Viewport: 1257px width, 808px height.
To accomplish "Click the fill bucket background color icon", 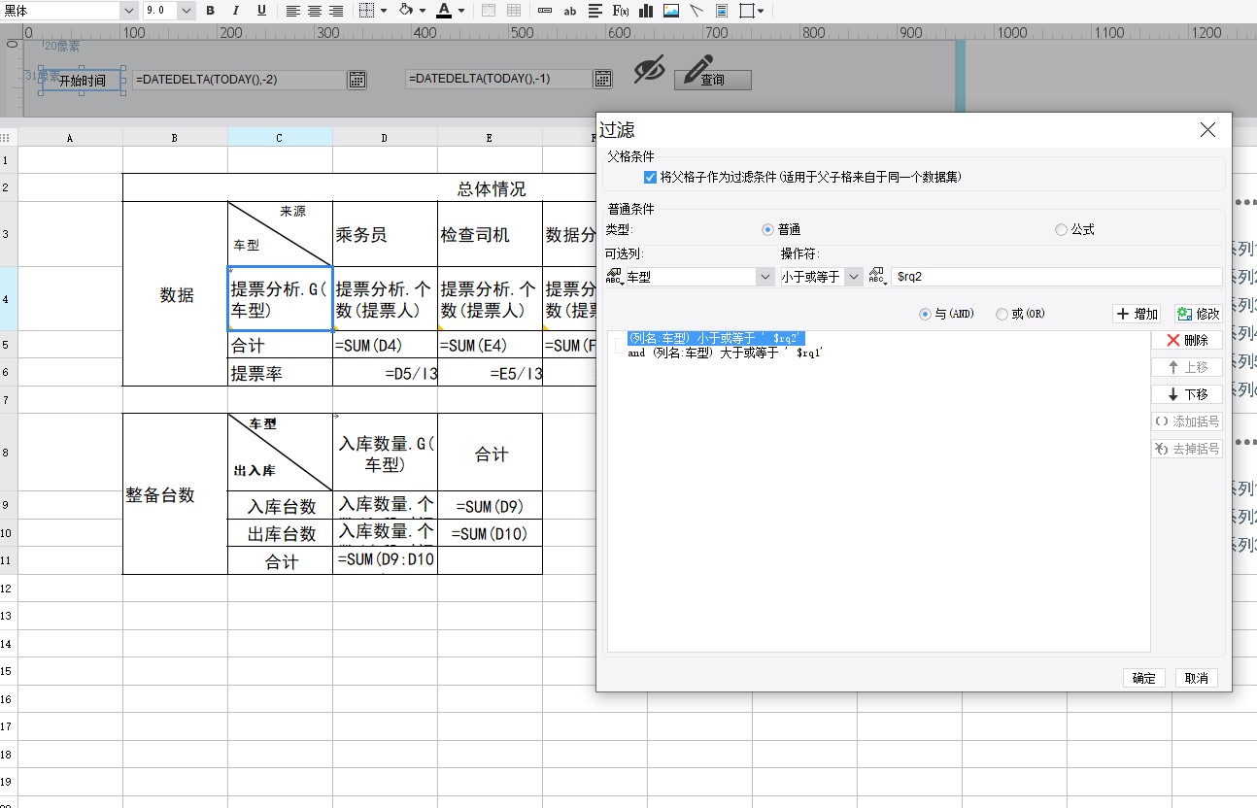I will (x=406, y=11).
